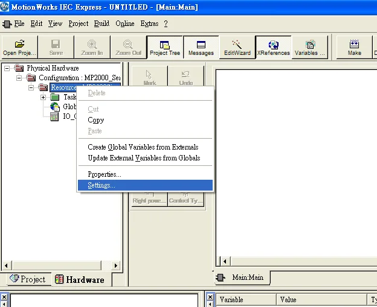The height and width of the screenshot is (307, 377).
Task: Click the IO_Configuration icon
Action: (54, 116)
